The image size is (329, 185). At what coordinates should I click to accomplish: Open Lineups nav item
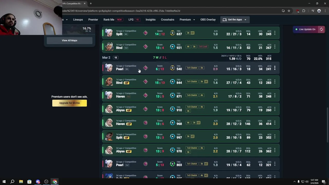[x=78, y=20]
